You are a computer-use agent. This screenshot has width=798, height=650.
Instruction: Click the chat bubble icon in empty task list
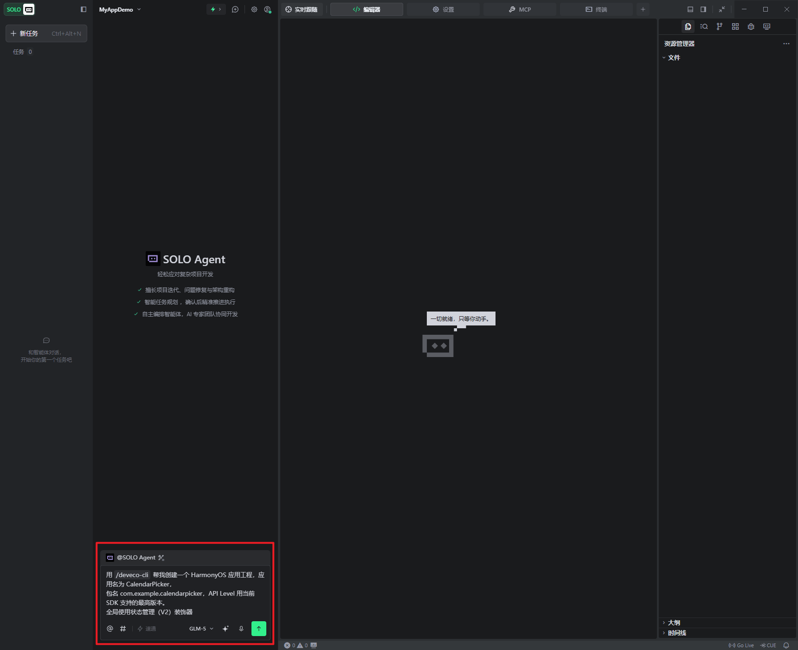click(x=46, y=340)
